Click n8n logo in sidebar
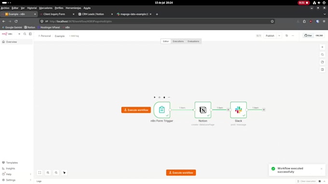This screenshot has width=328, height=184. (x=7, y=34)
